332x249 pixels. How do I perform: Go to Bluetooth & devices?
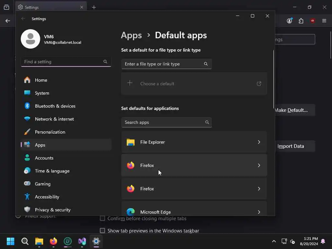66,106
